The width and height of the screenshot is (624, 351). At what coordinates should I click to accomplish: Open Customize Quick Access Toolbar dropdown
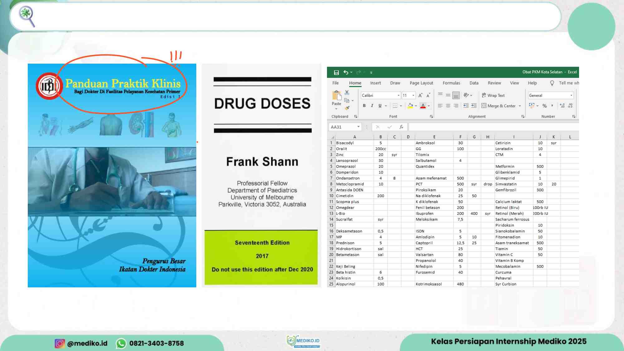pyautogui.click(x=371, y=72)
